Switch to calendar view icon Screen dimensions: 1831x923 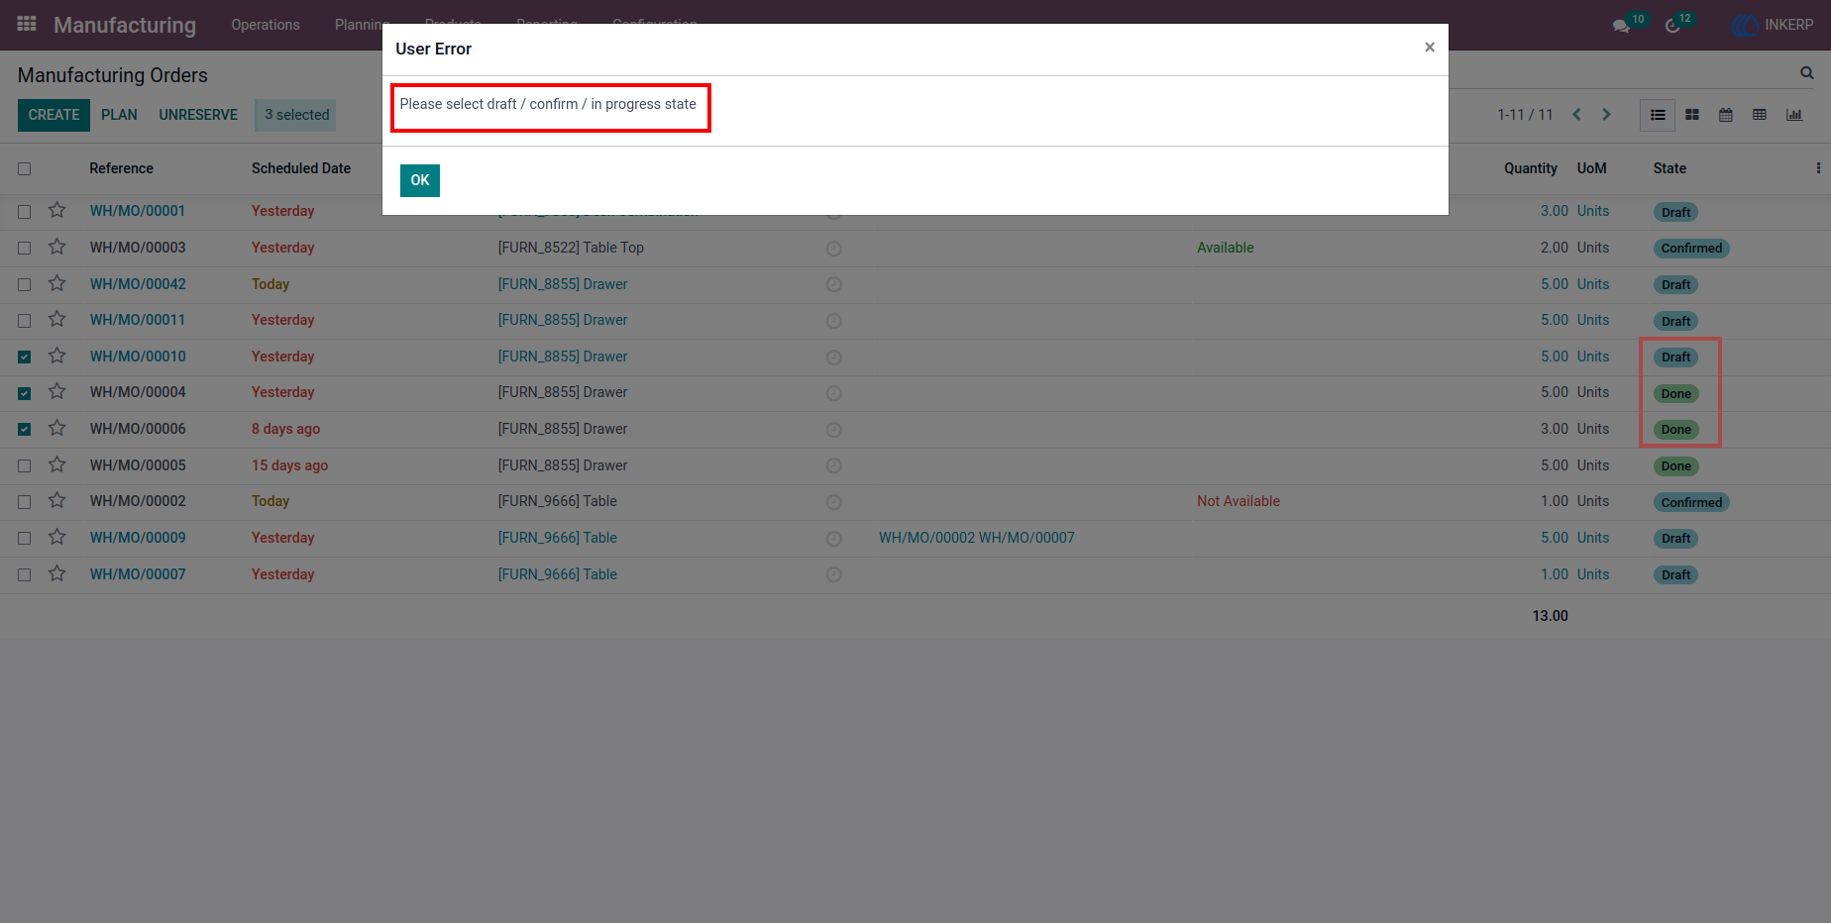1726,115
